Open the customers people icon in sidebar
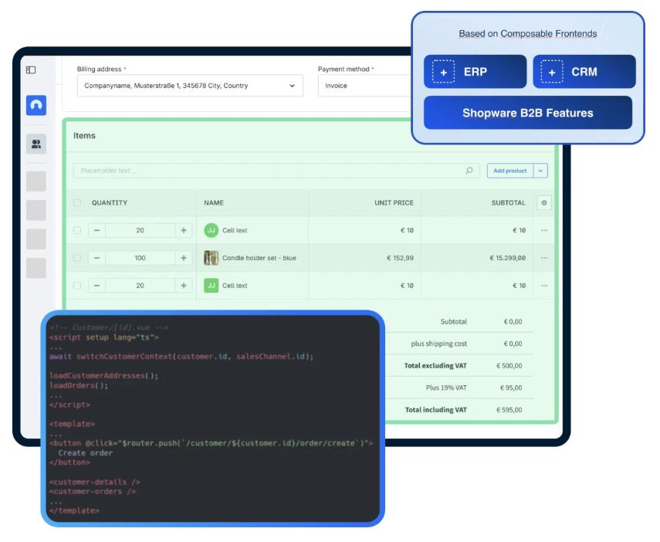The image size is (660, 542). tap(36, 144)
